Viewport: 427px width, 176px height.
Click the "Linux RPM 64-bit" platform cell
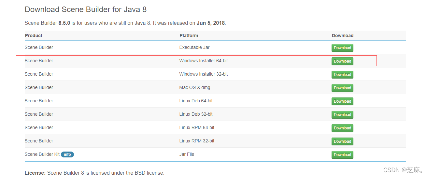click(x=197, y=127)
